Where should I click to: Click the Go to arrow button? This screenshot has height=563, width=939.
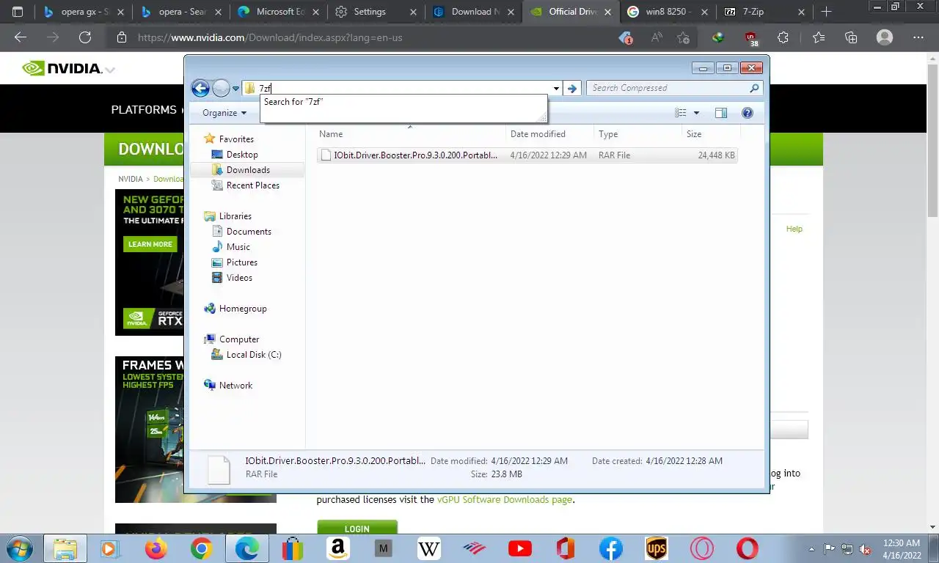point(573,88)
